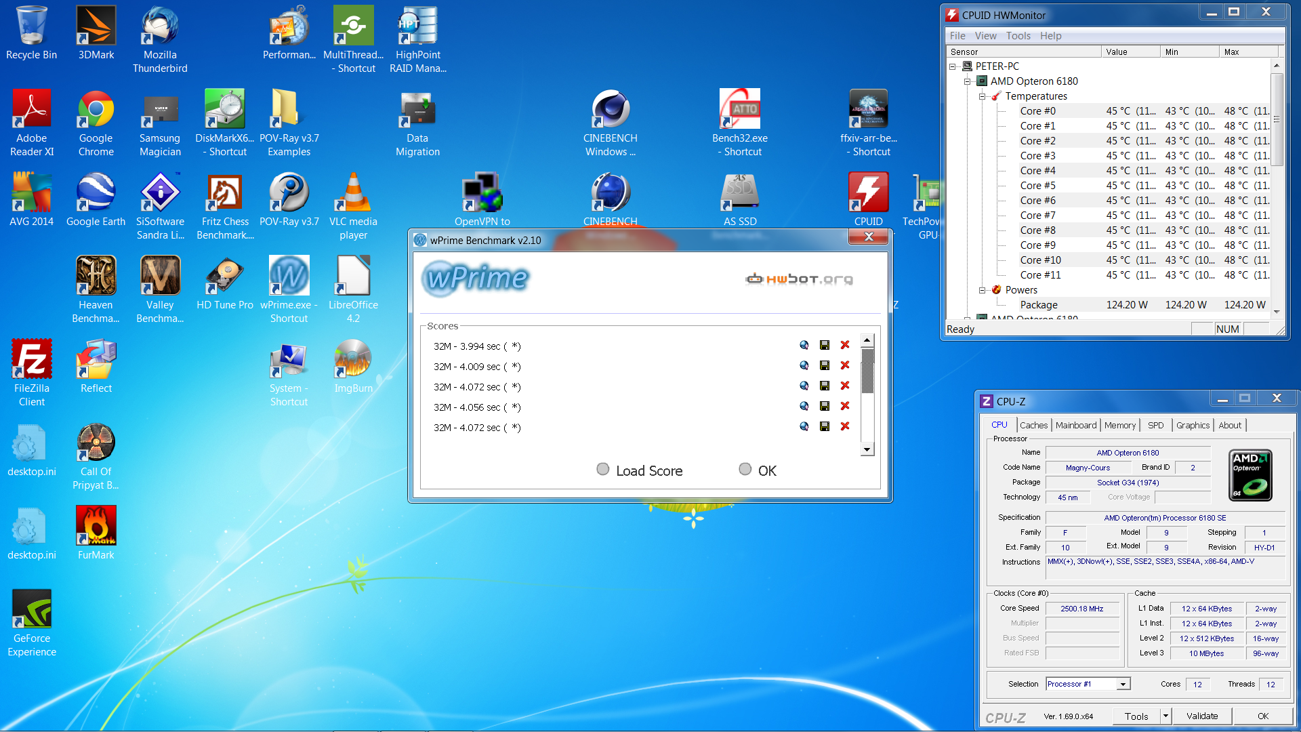Select the Adobe Reader XI icon

point(32,123)
